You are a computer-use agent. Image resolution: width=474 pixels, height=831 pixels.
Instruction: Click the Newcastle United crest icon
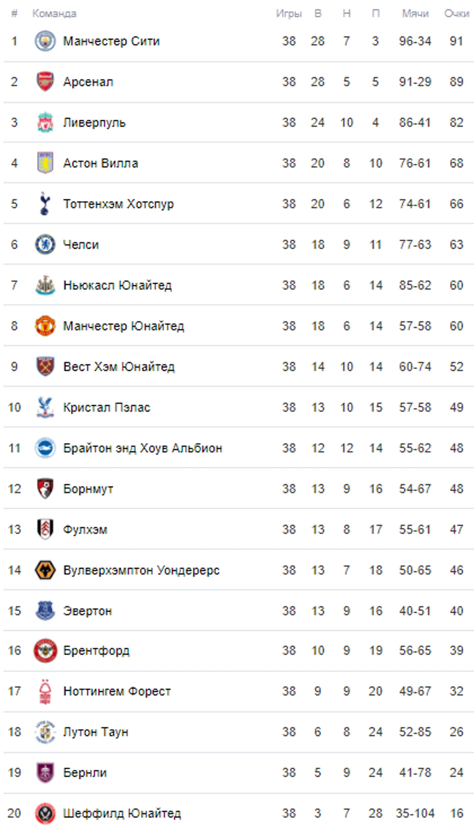(x=45, y=285)
